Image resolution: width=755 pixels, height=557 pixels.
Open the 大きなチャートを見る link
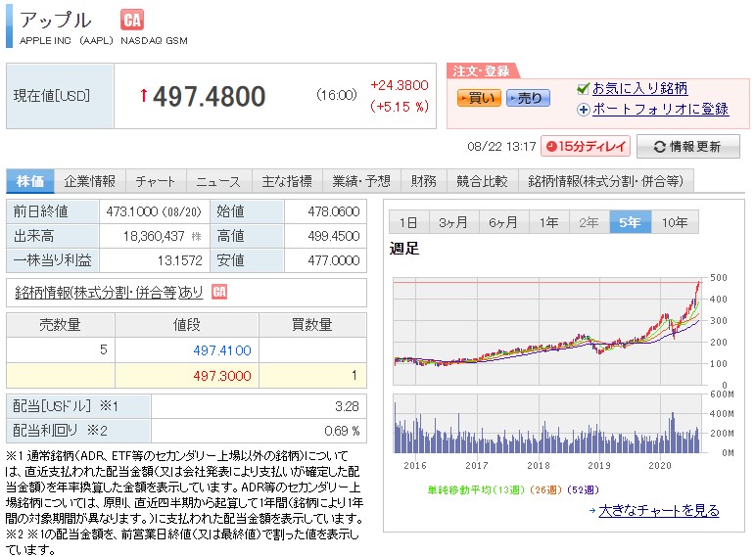coord(659,510)
